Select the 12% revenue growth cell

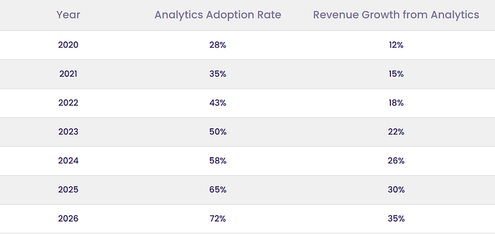click(396, 45)
